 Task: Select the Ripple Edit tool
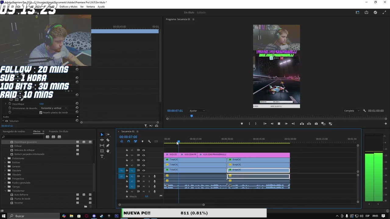[102, 140]
